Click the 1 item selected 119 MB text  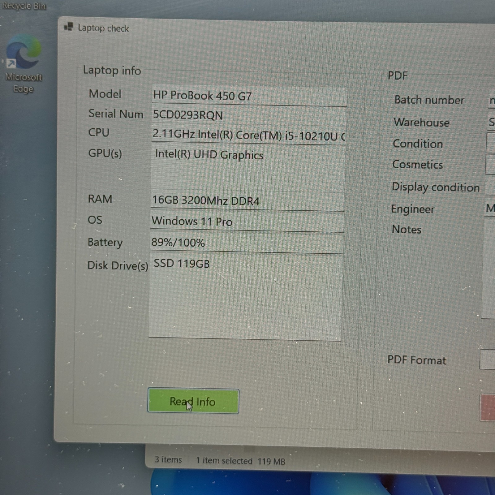pyautogui.click(x=240, y=461)
